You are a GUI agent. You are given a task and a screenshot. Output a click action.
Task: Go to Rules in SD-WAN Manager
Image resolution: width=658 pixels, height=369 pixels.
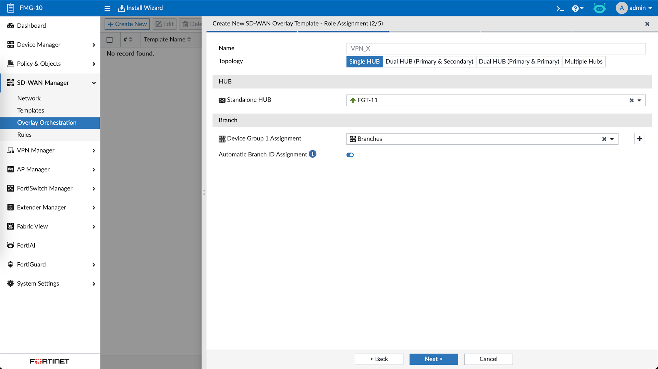(24, 135)
